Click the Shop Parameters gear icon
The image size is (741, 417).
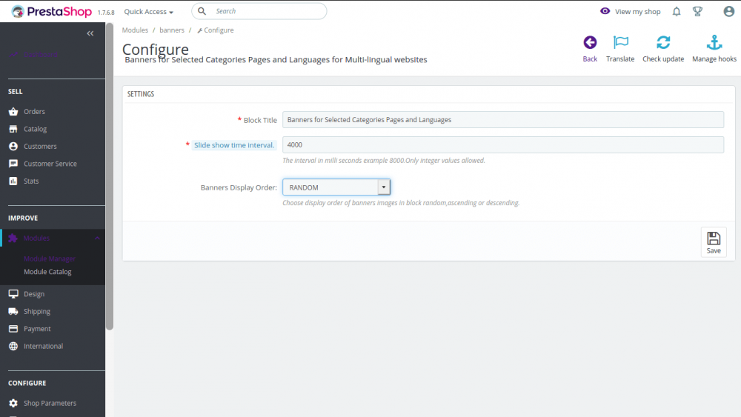13,404
